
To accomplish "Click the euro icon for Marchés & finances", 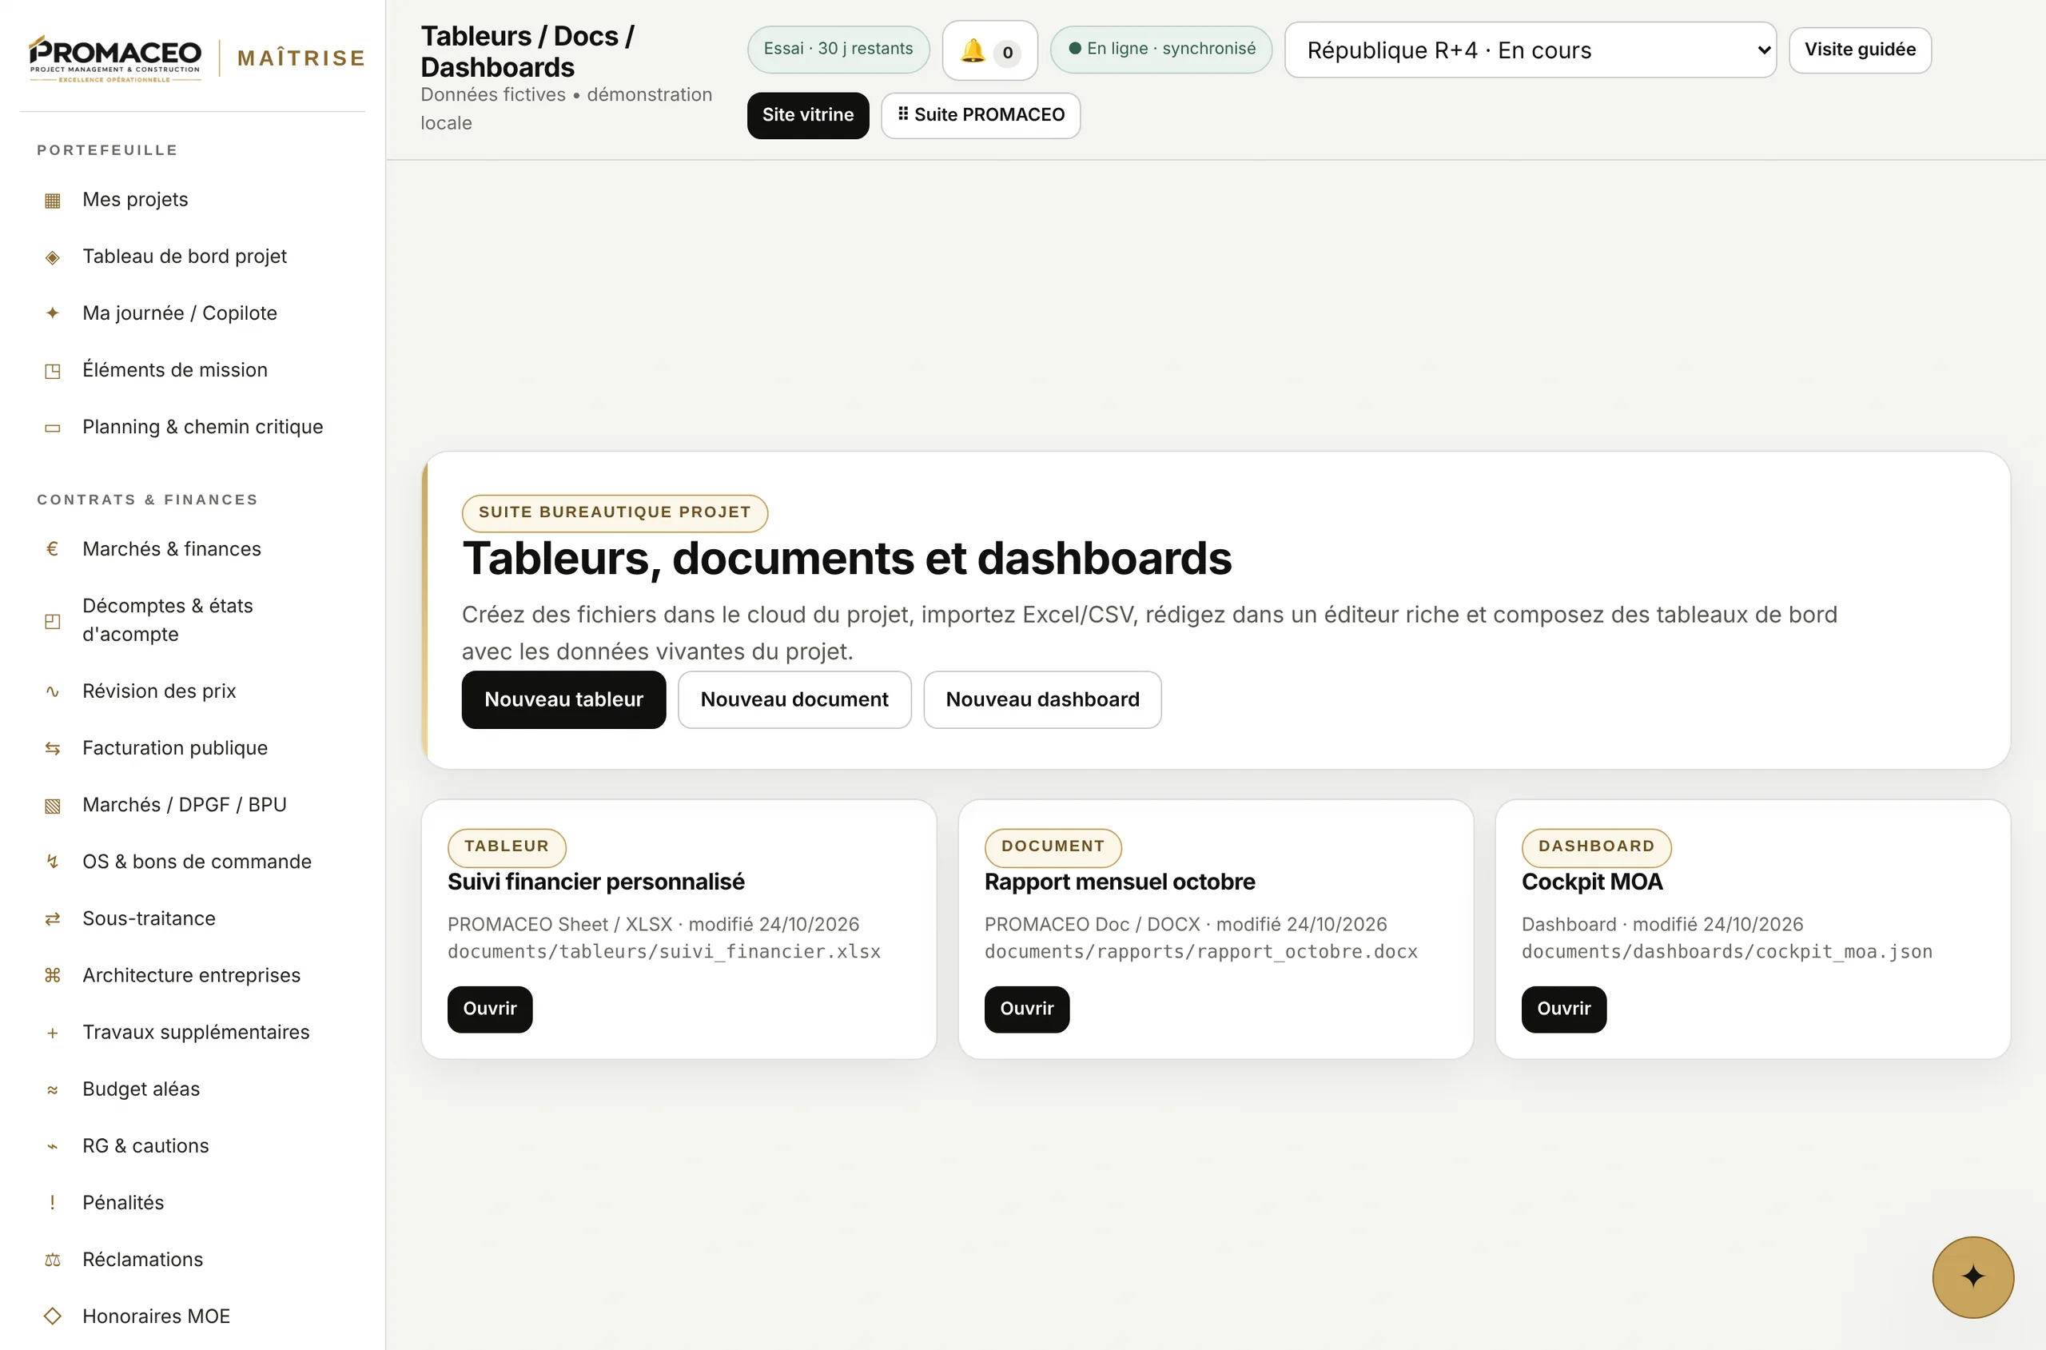I will click(53, 549).
